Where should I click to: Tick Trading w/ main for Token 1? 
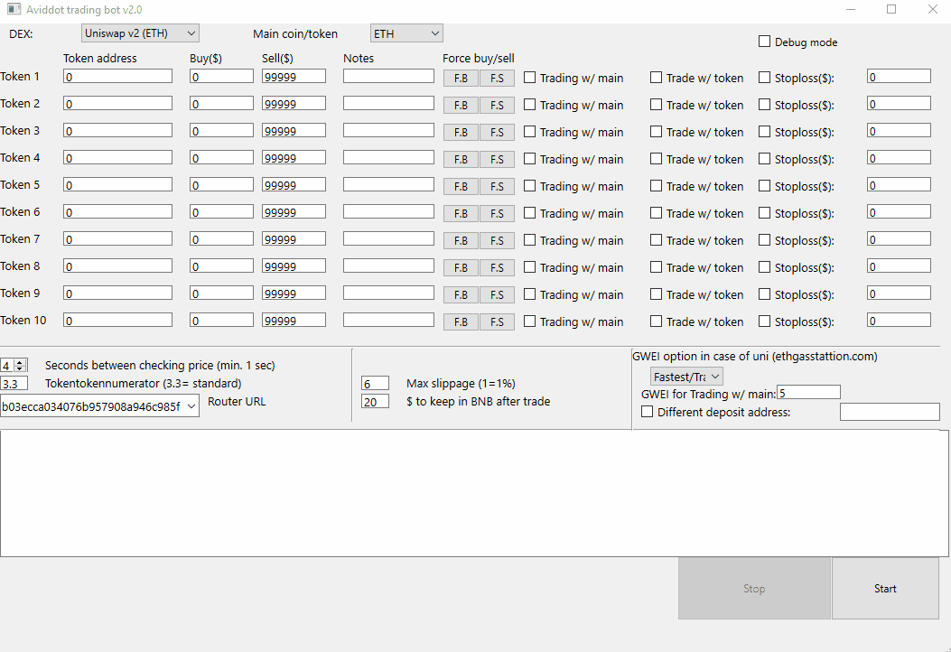pos(529,78)
